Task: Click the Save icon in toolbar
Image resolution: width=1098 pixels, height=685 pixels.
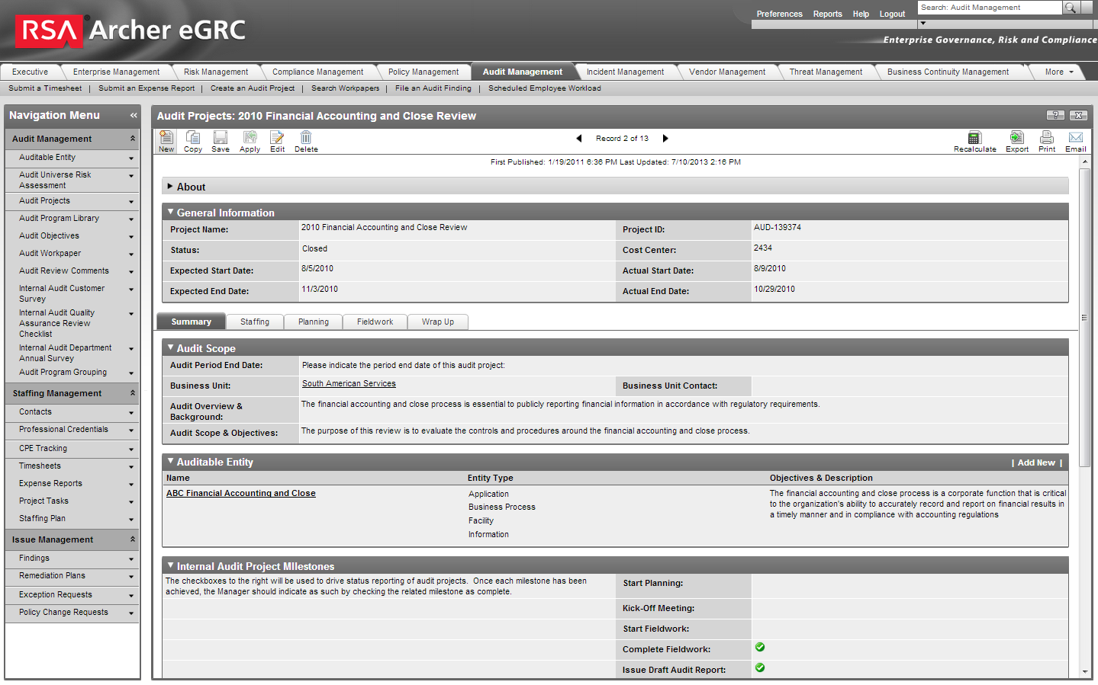Action: [x=221, y=137]
